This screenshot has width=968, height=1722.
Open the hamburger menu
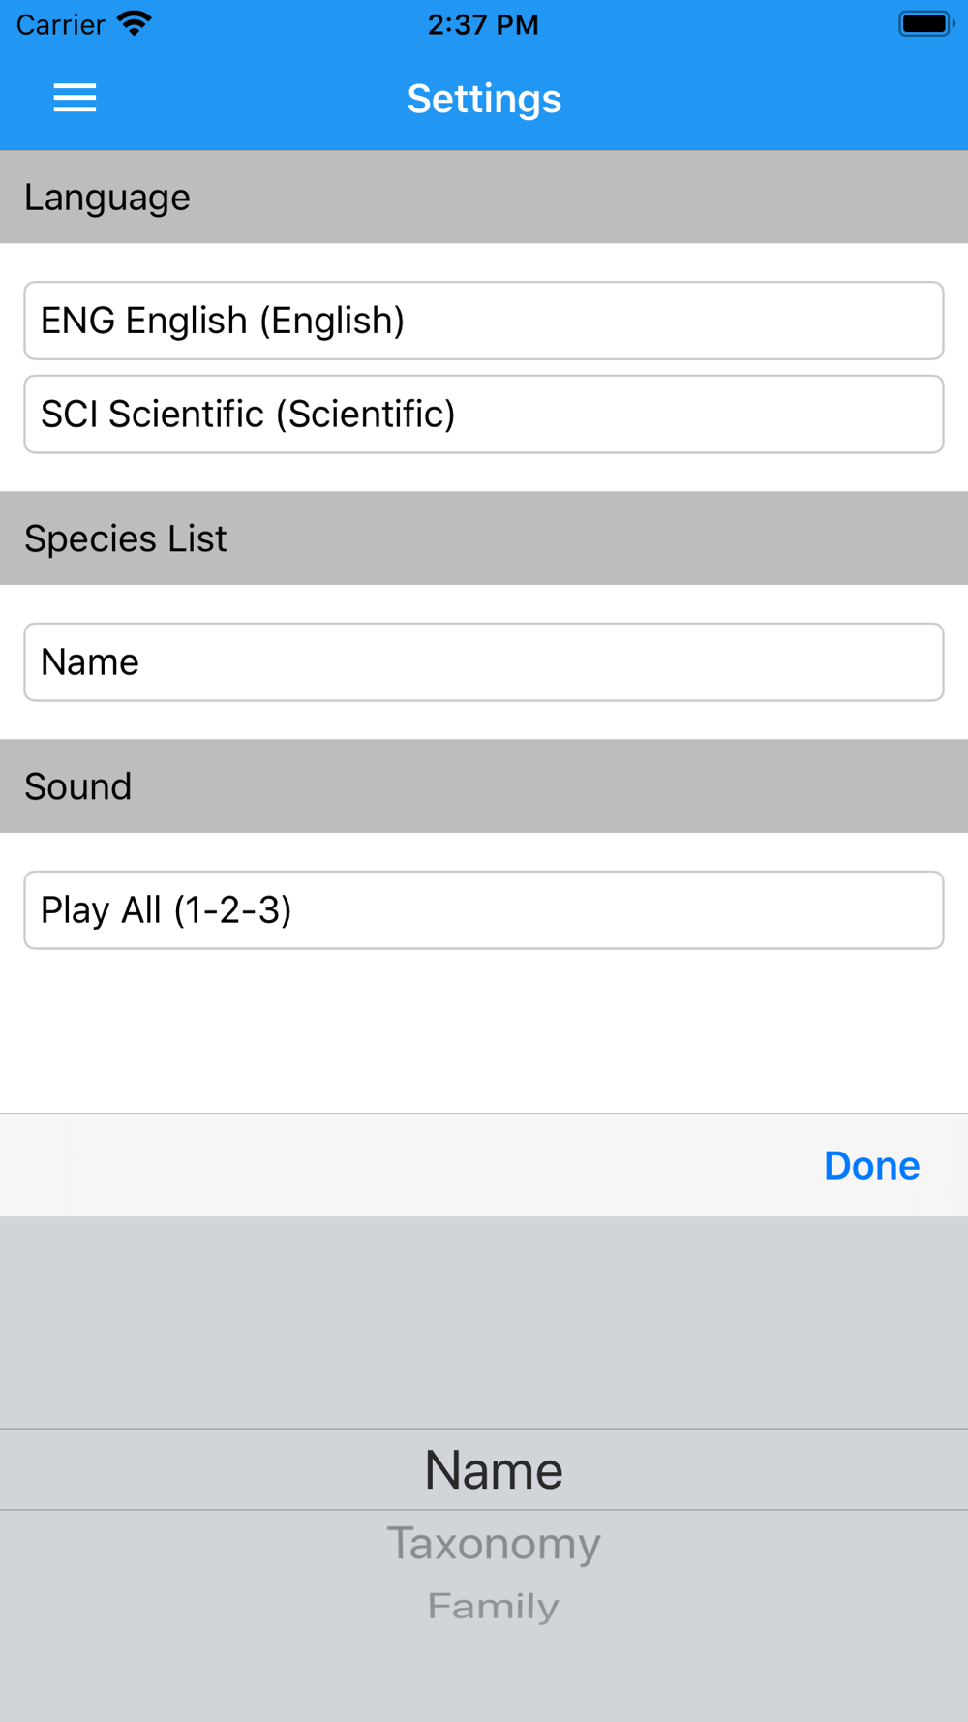point(75,98)
